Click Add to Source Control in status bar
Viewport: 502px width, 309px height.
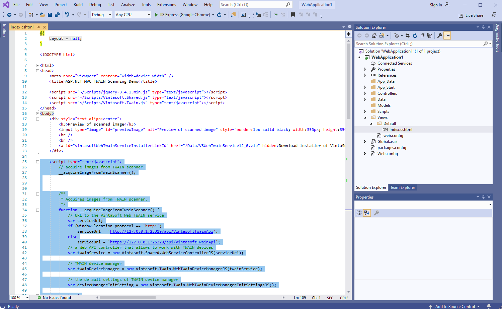(x=455, y=306)
